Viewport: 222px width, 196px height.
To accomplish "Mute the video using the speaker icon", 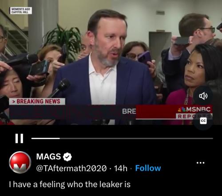I will click(x=203, y=96).
